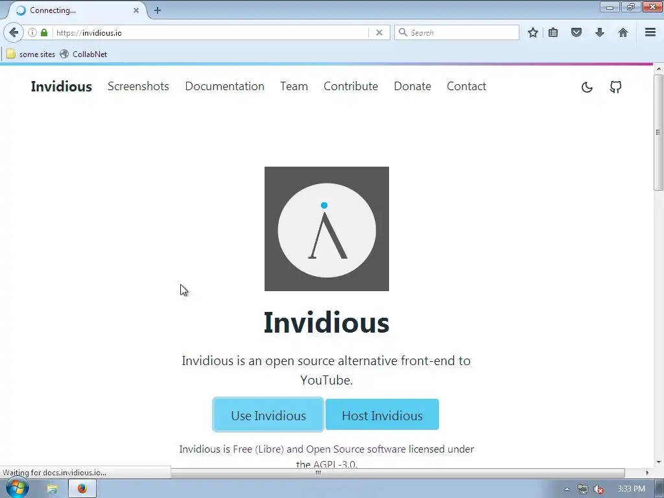Click the AGPL-3.0 license link
Viewport: 664px width, 498px height.
tap(335, 464)
